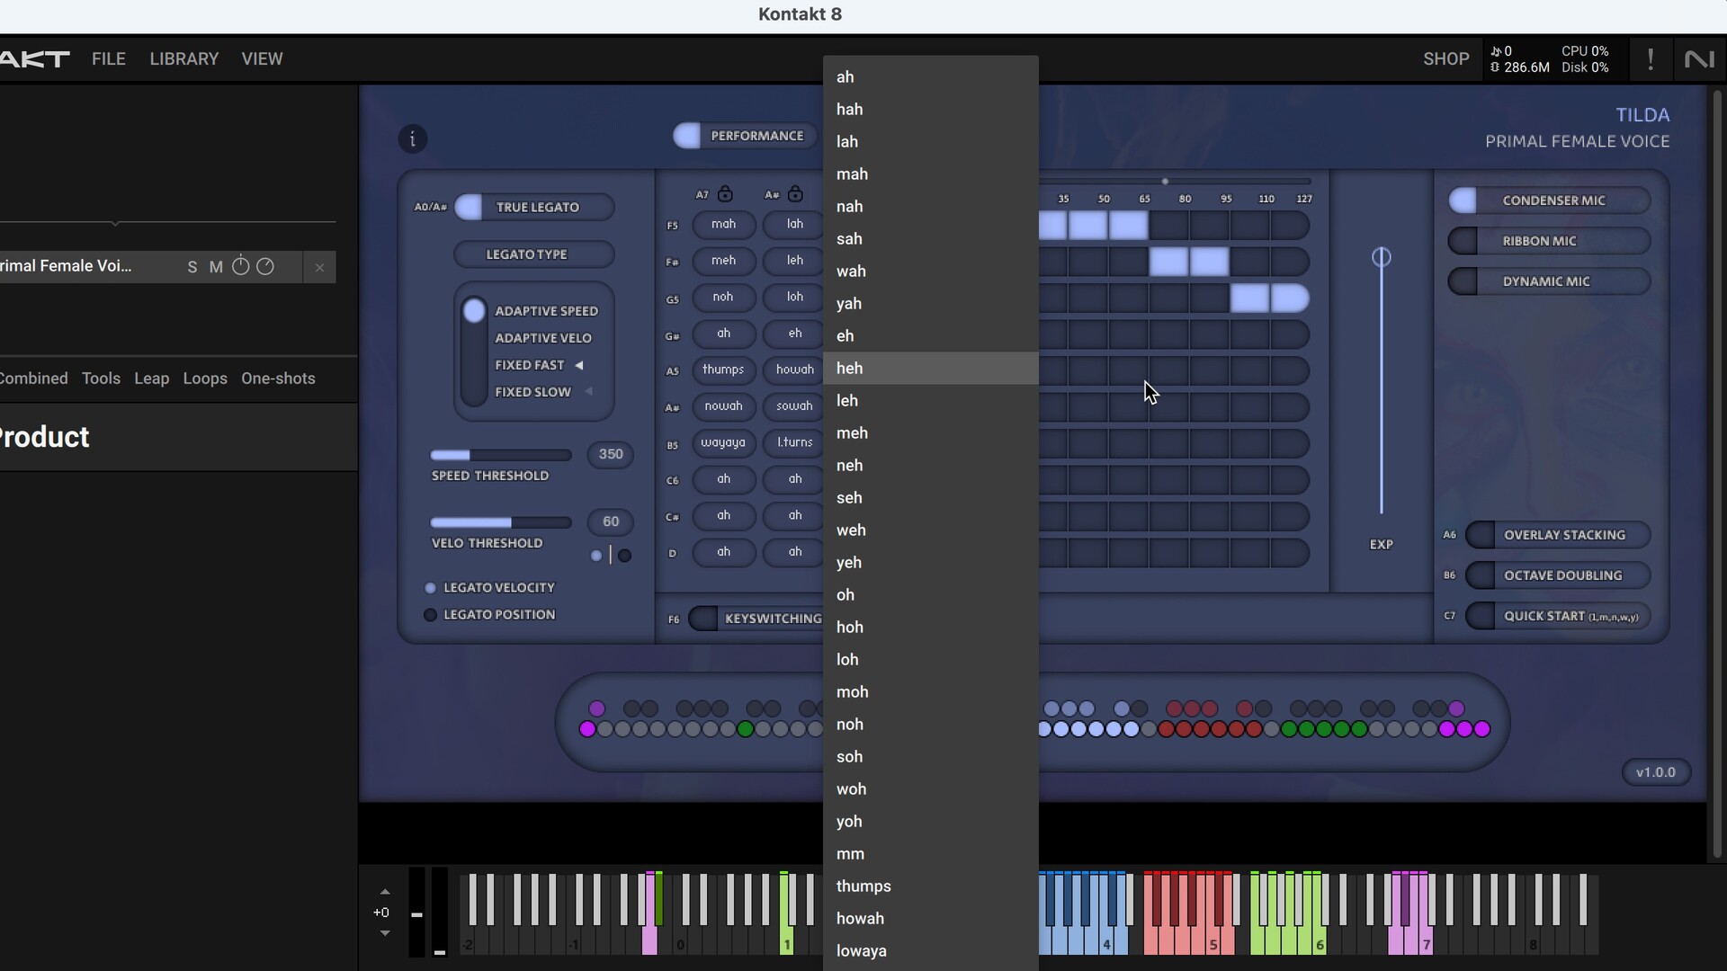Click the velo threshold value 60
The height and width of the screenshot is (971, 1727).
pyautogui.click(x=611, y=522)
